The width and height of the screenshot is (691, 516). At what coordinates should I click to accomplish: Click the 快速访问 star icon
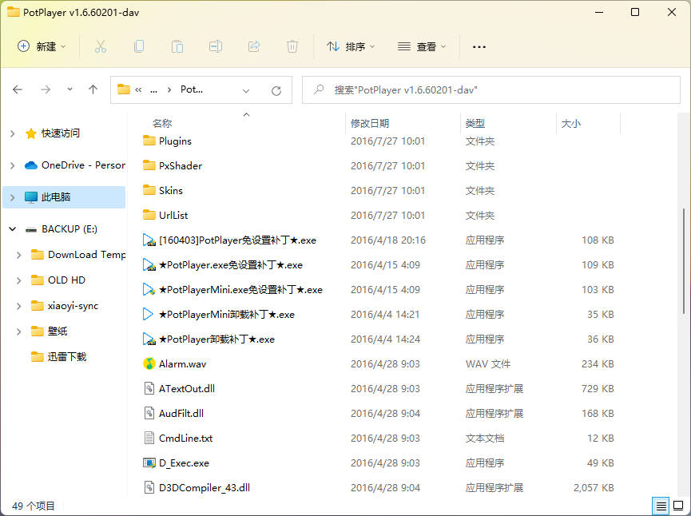click(x=31, y=133)
